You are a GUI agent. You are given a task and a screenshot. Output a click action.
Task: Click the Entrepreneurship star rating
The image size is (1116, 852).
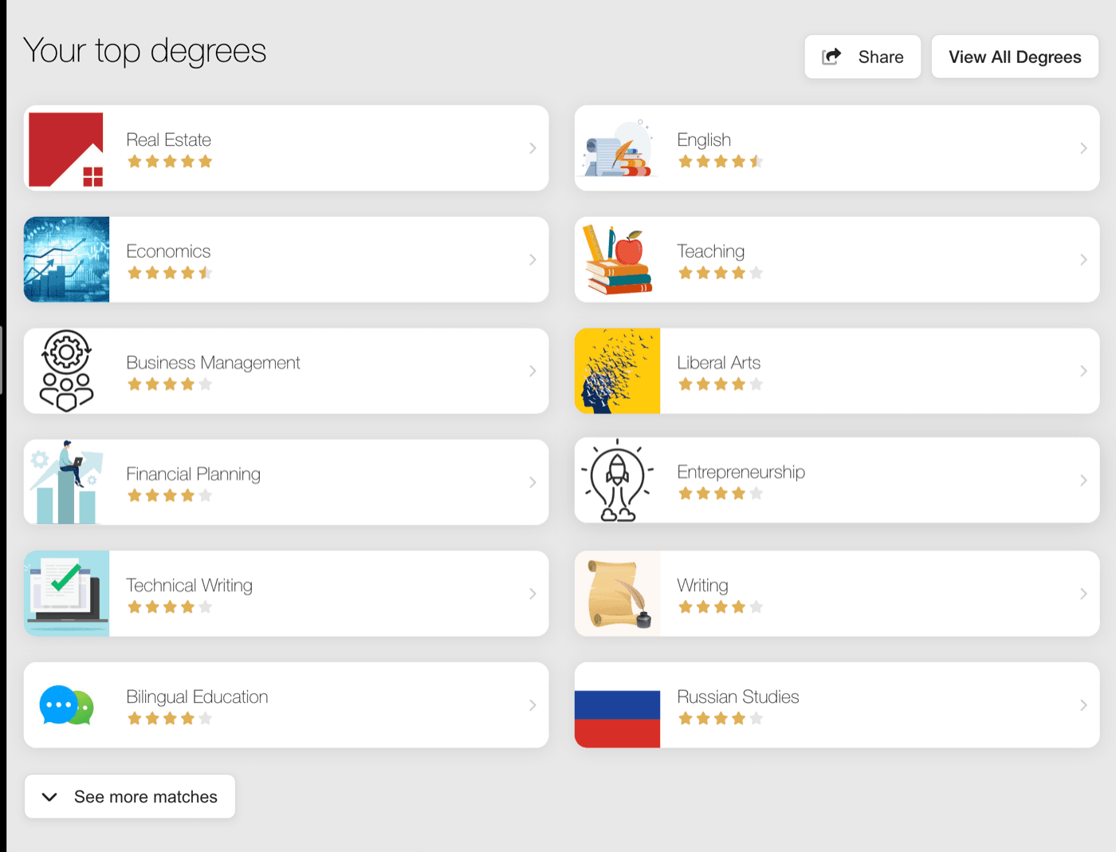pos(721,493)
